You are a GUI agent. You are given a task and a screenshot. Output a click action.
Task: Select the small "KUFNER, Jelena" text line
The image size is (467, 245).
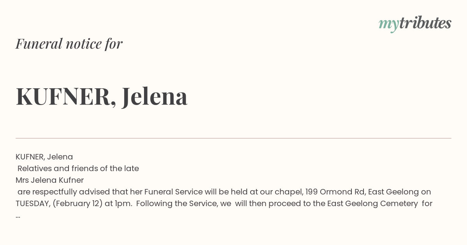(44, 157)
